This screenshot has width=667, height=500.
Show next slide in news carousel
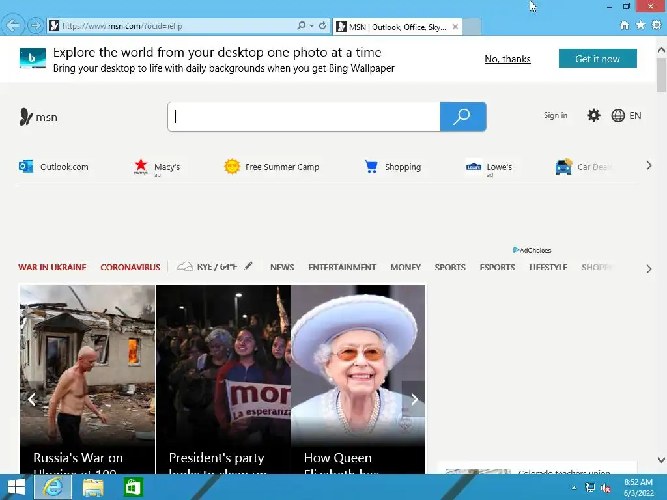414,399
